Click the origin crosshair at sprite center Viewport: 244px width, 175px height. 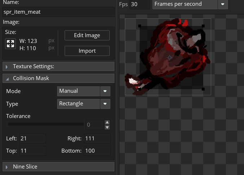pos(170,57)
